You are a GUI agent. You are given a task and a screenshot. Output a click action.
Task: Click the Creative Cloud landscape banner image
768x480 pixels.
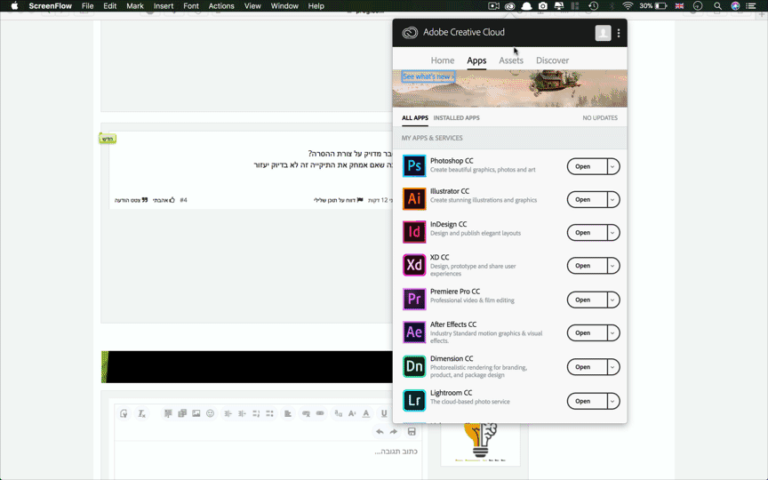click(x=509, y=89)
